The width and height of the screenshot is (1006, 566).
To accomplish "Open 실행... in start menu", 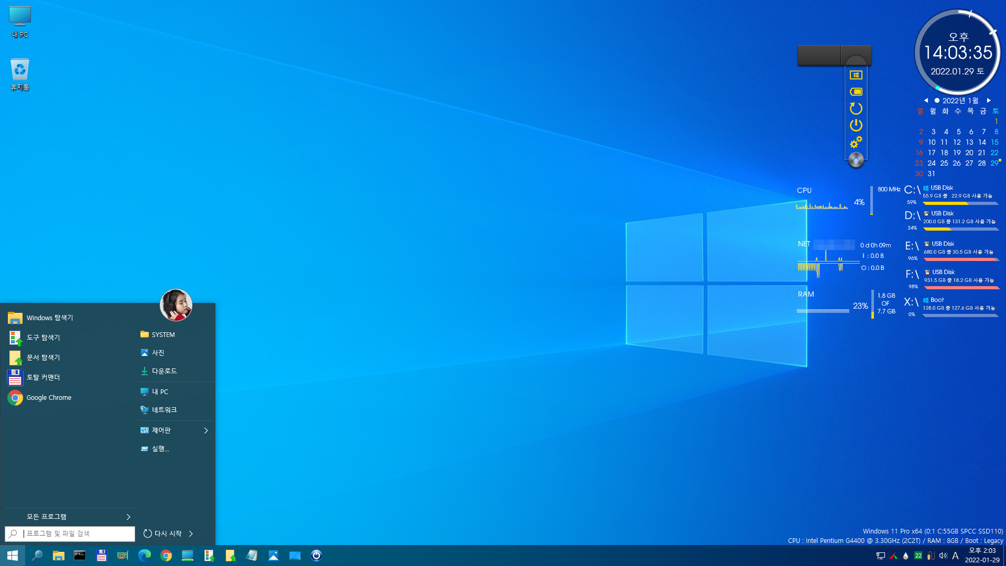I will [176, 449].
